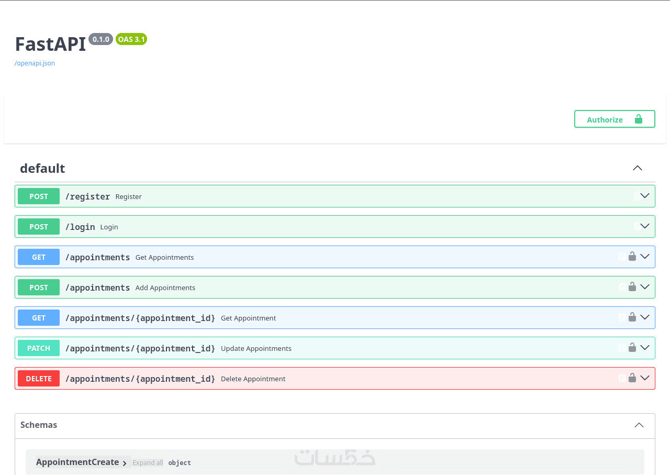This screenshot has height=475, width=670.
Task: Open the /openapi.json link
Action: click(35, 63)
